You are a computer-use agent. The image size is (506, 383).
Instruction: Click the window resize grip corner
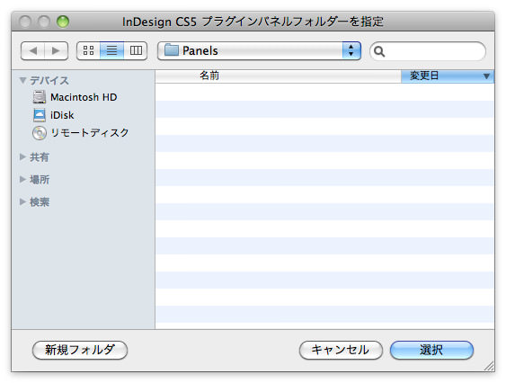489,366
